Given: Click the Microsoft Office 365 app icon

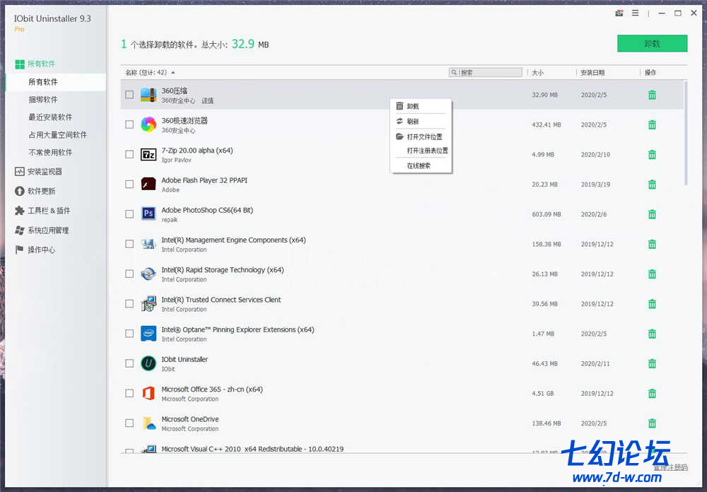Looking at the screenshot, I should coord(148,393).
